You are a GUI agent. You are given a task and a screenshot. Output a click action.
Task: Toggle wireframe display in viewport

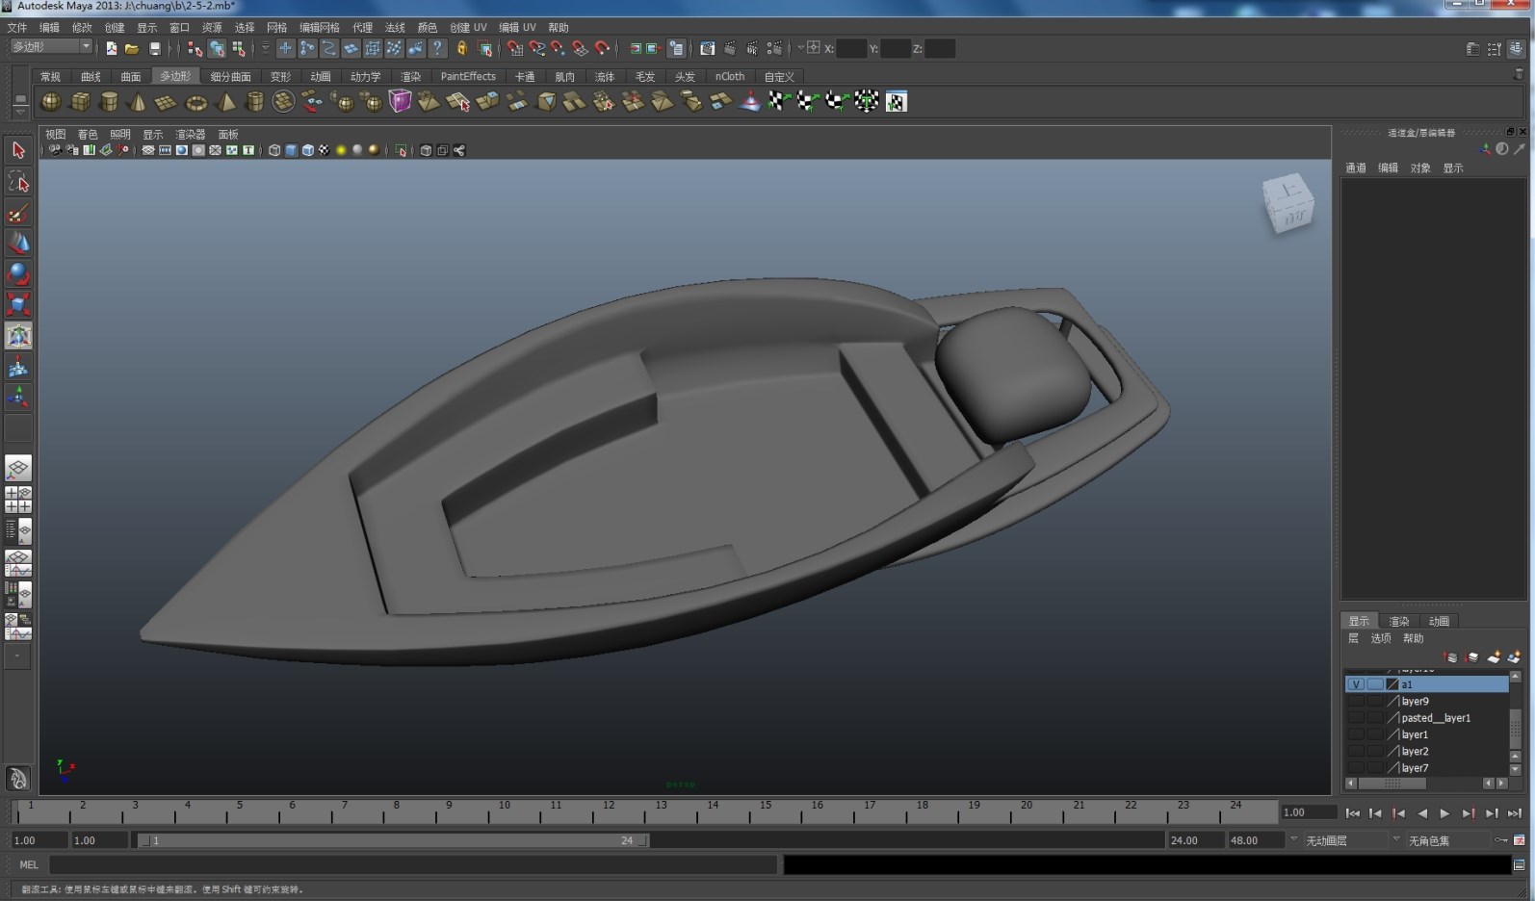[274, 150]
